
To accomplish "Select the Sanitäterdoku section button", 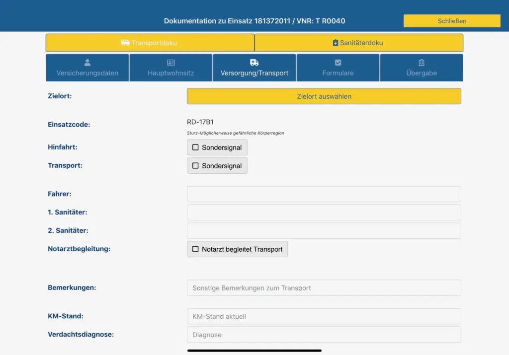I will pyautogui.click(x=358, y=43).
